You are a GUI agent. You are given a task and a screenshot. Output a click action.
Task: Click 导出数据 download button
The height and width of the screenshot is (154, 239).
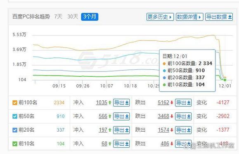[x=219, y=17]
